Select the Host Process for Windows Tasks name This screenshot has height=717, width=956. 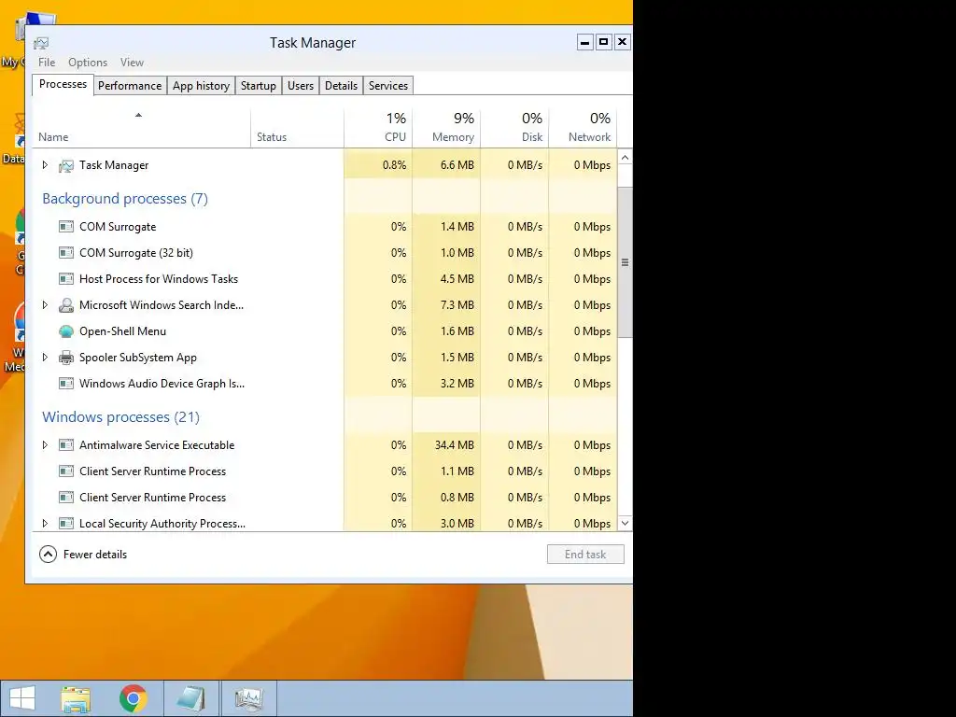pos(159,279)
